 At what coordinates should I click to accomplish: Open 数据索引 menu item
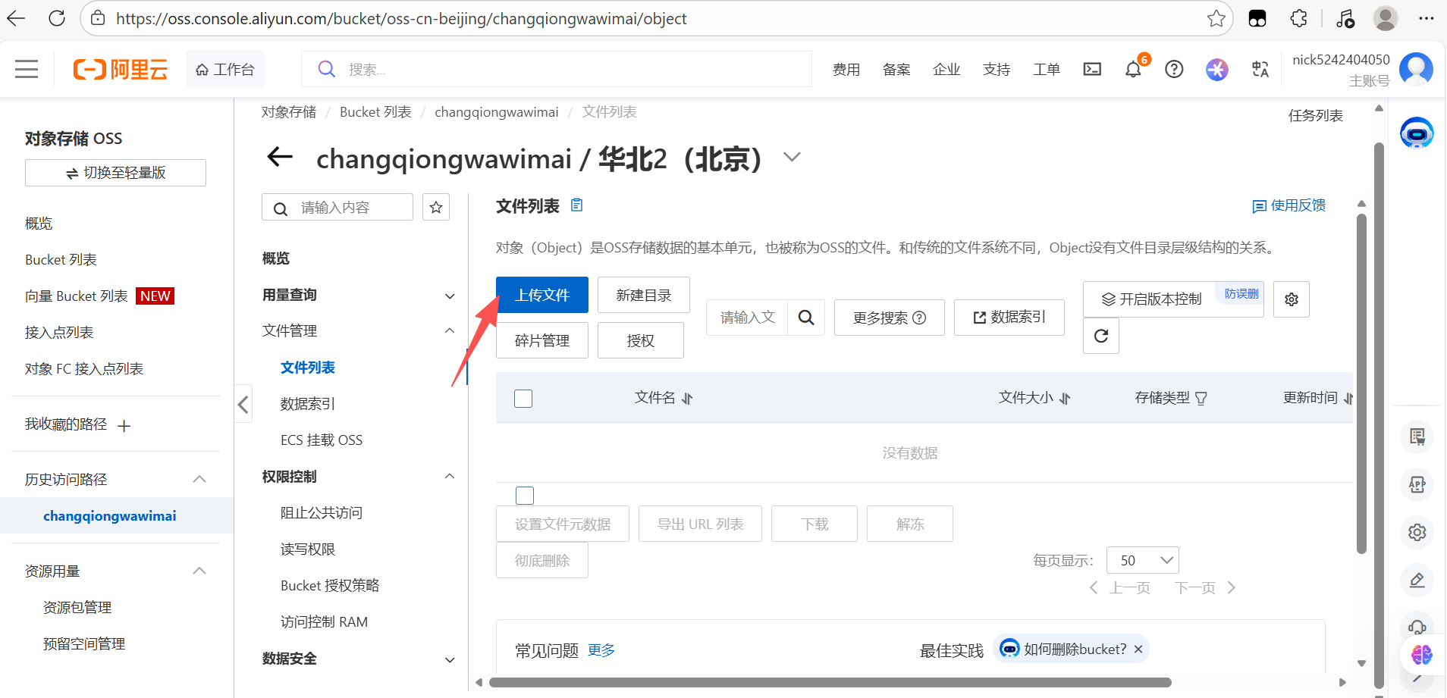308,404
